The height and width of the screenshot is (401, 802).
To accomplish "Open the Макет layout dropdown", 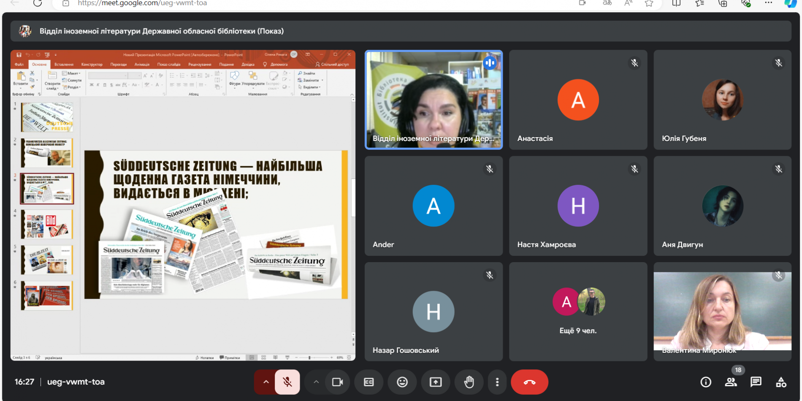I will (71, 73).
